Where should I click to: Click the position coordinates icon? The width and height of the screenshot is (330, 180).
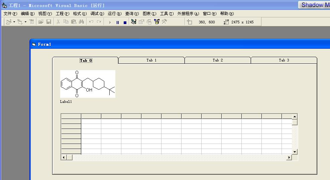190,22
